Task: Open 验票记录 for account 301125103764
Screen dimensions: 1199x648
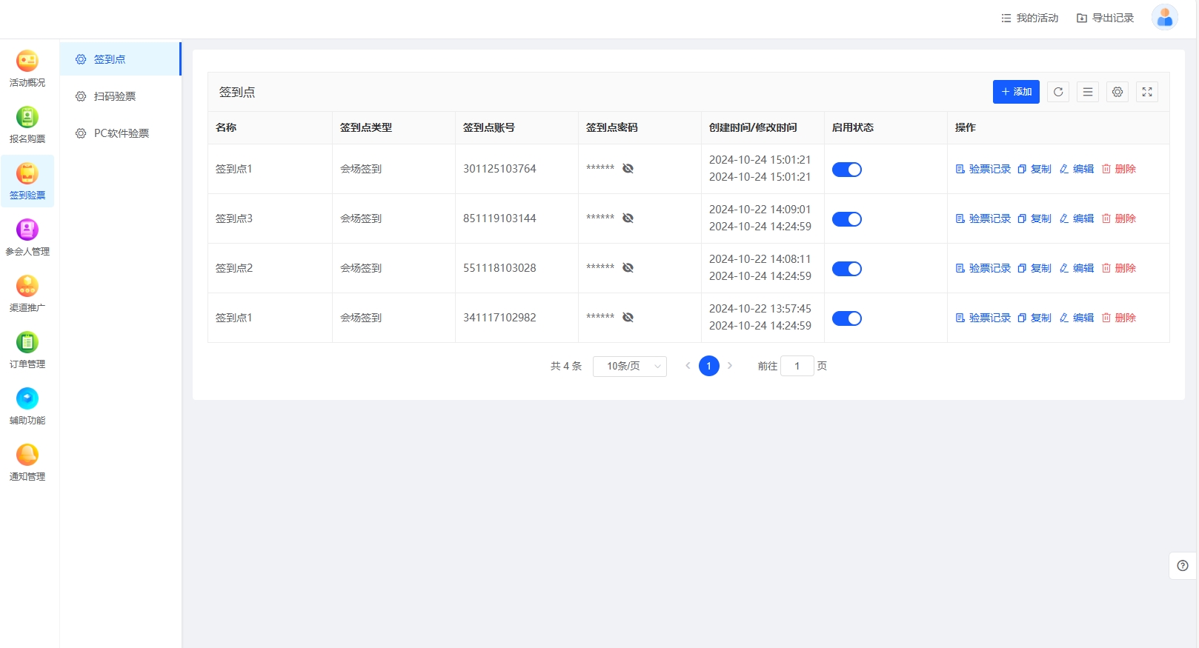Action: click(x=983, y=169)
